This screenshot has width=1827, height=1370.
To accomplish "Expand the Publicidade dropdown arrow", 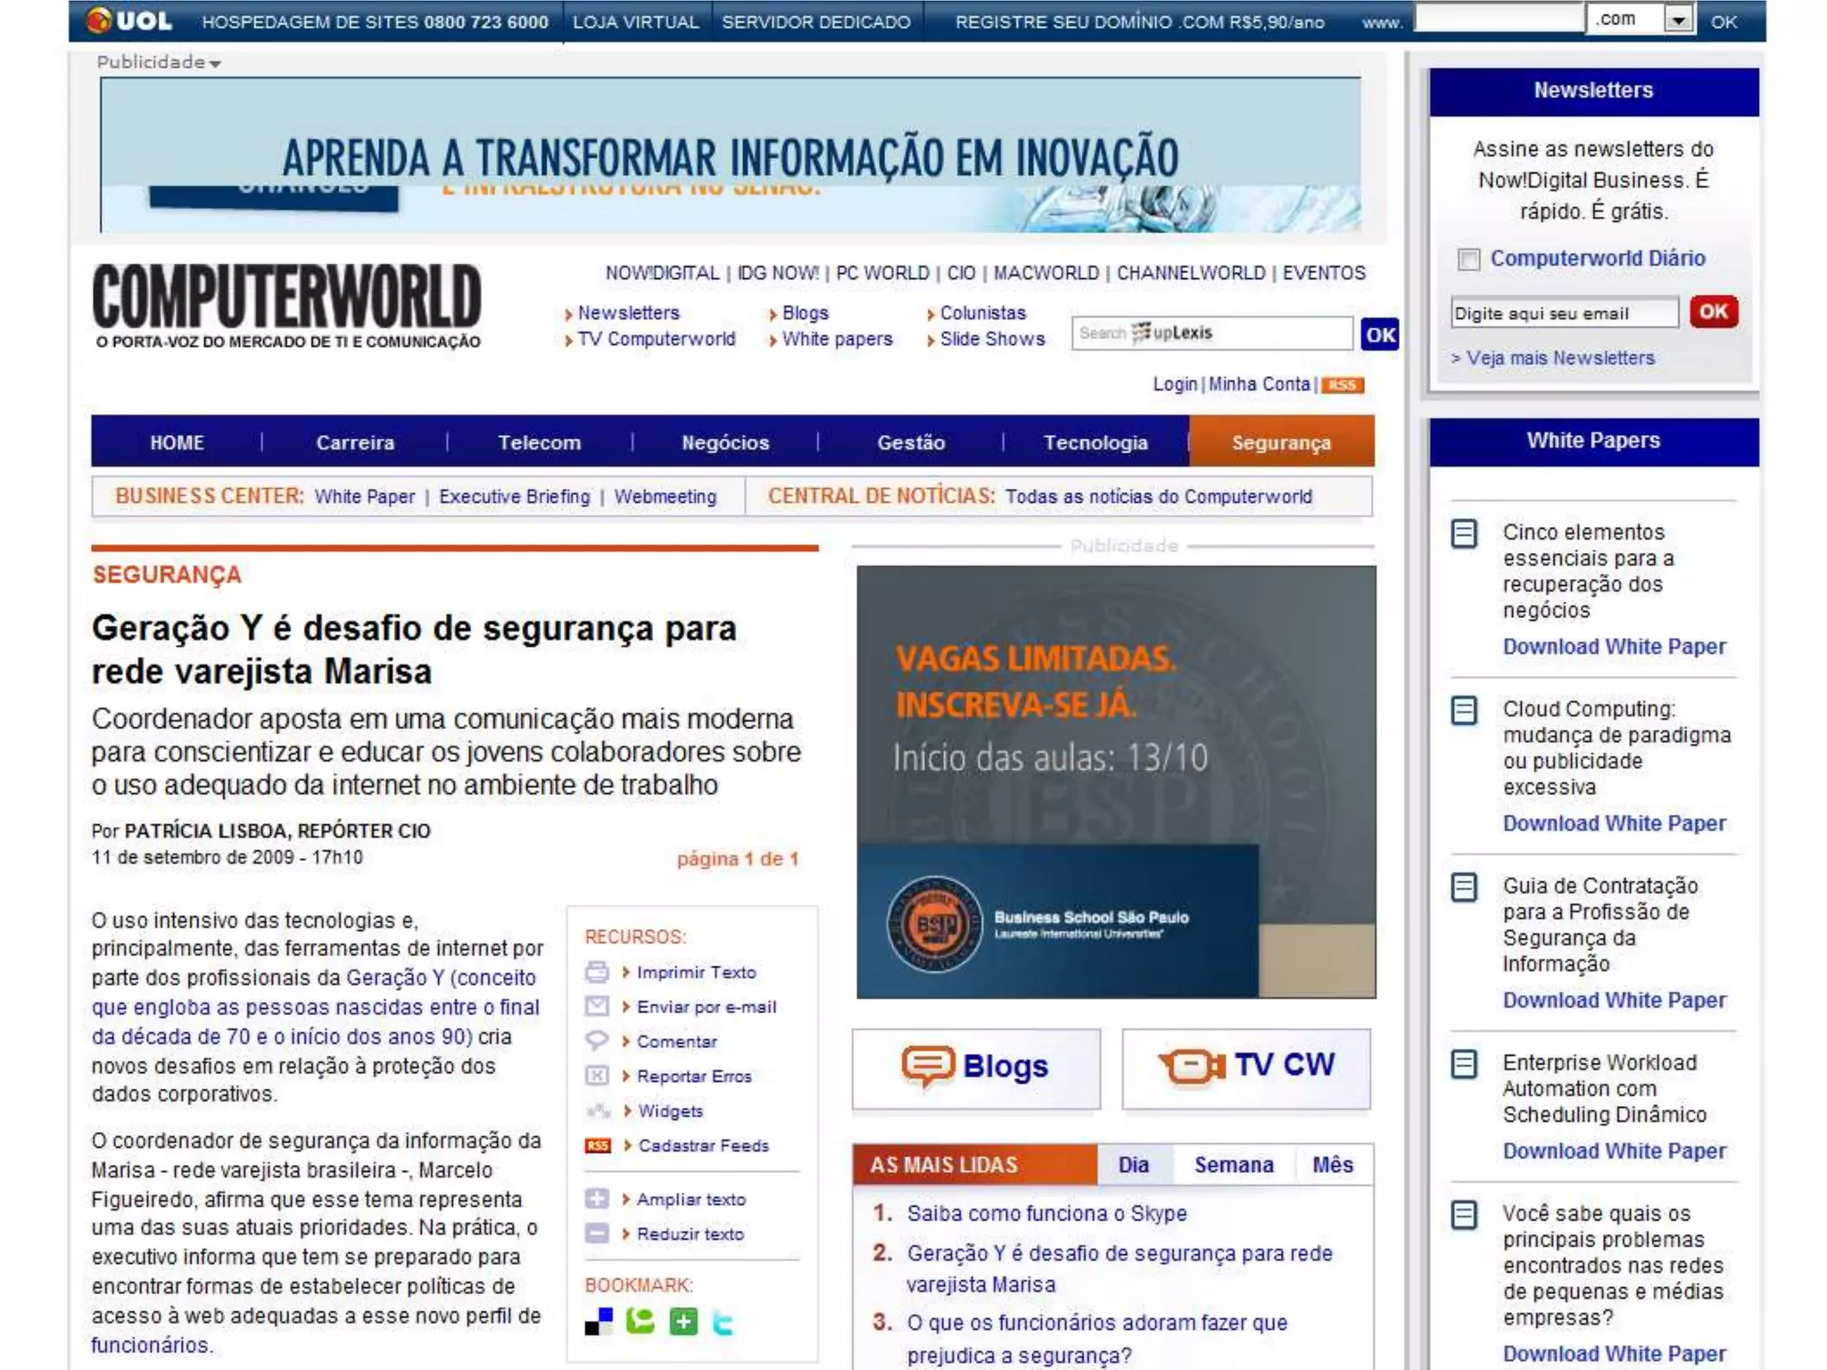I will pyautogui.click(x=216, y=63).
